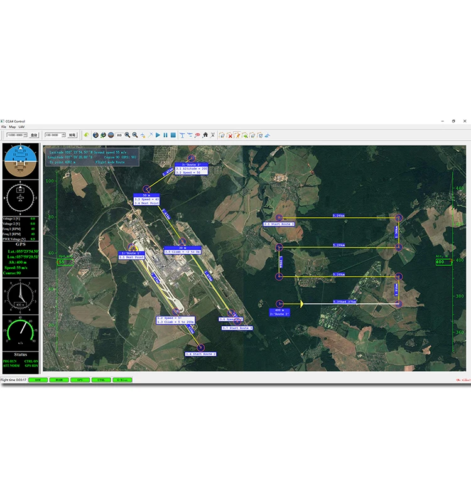Click the latitude/longitude info overlay on map
Viewport: 471px width, 502px height.
coord(92,157)
